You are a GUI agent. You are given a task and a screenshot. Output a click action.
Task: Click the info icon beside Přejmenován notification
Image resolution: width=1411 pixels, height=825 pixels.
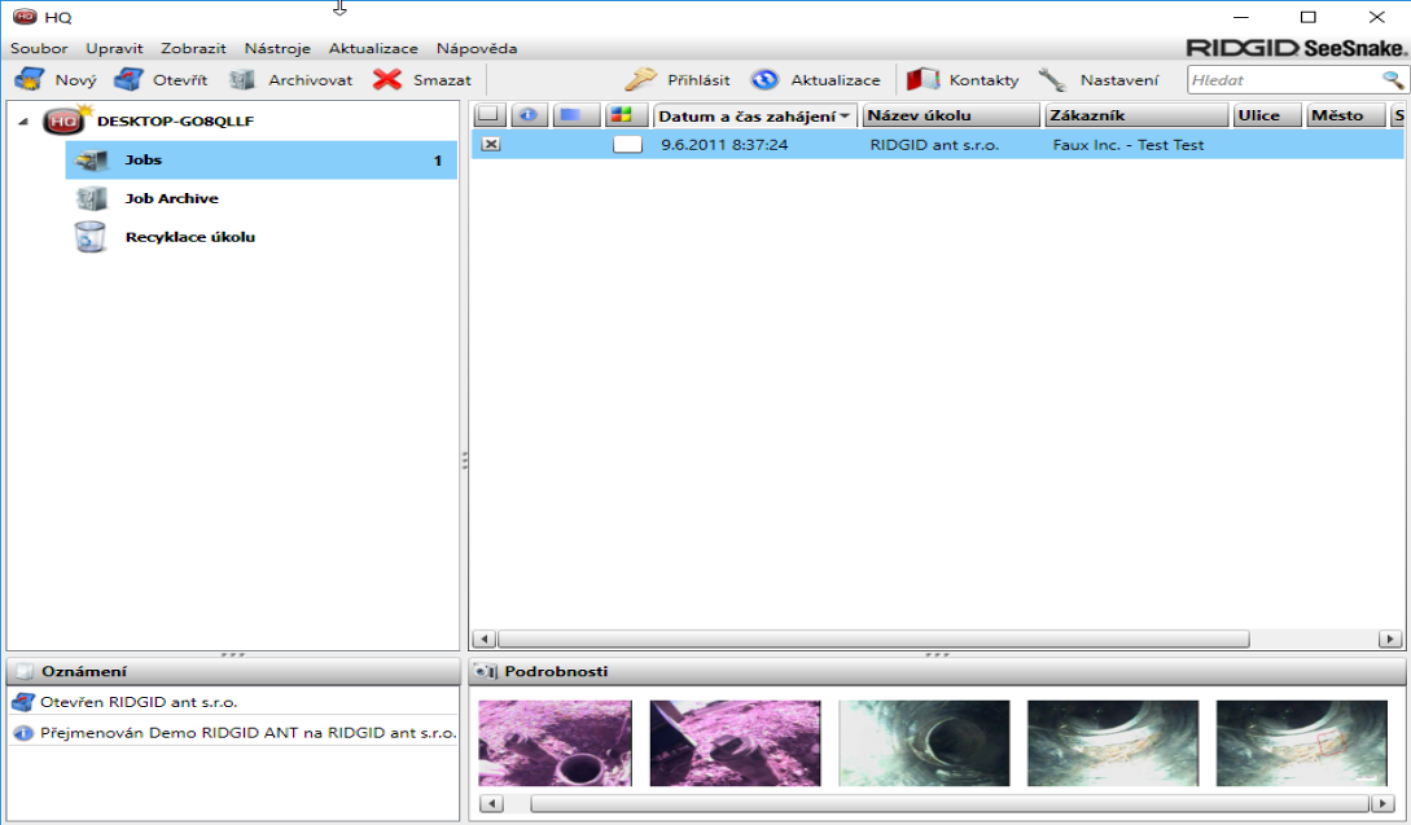point(23,733)
